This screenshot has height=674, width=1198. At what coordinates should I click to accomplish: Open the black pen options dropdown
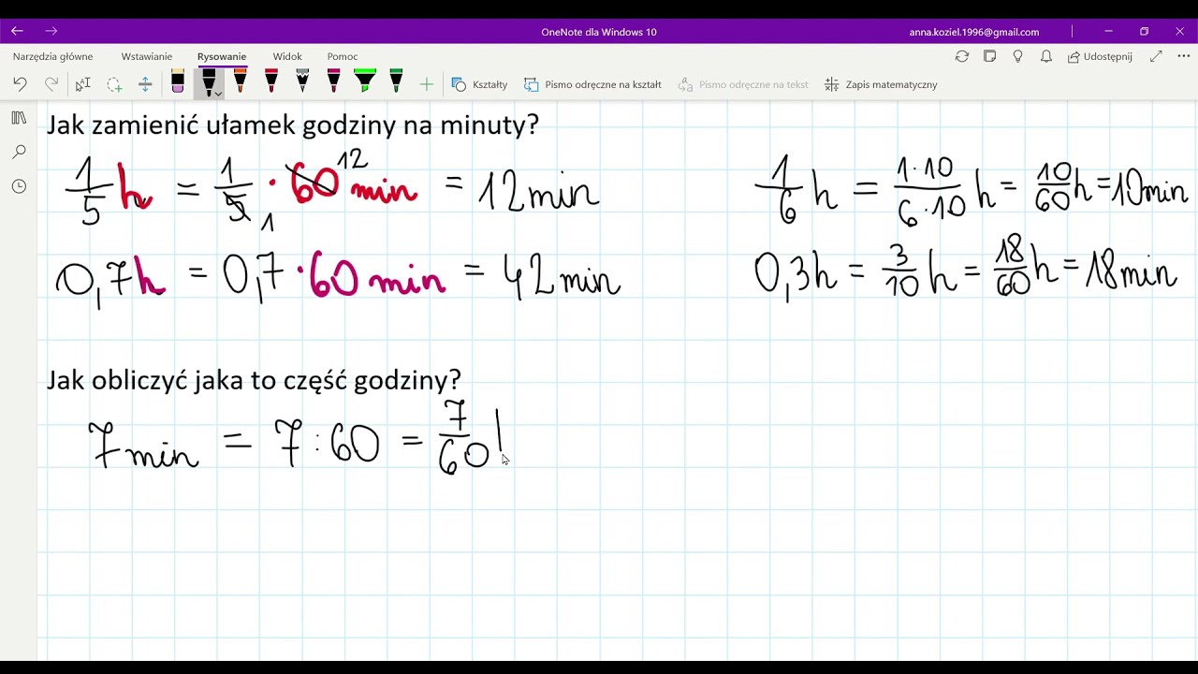[218, 94]
